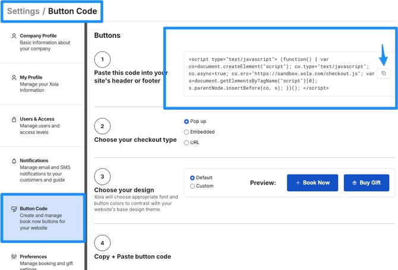This screenshot has height=270, width=398.
Task: Click the Company Profile person icon
Action: pyautogui.click(x=14, y=36)
